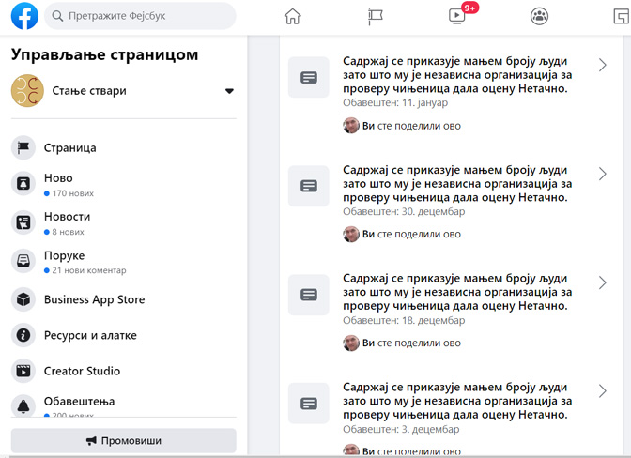
Task: Open Watch videos icon with 9+ badge
Action: (458, 16)
